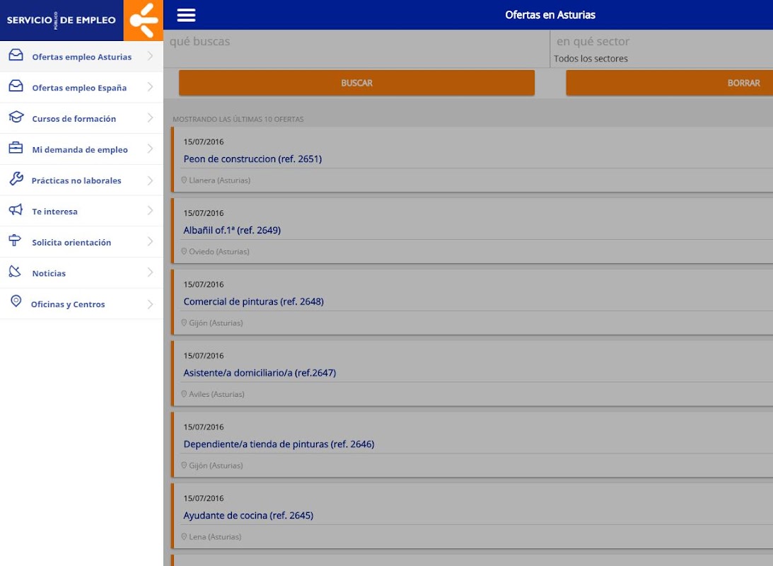The width and height of the screenshot is (773, 566).
Task: Click the chevron next to Oficinas y Centros
Action: (x=151, y=304)
